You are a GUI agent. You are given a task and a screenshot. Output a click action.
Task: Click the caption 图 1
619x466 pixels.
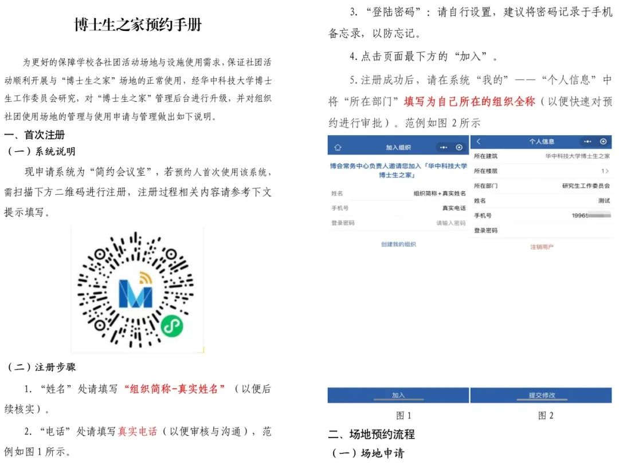tap(403, 416)
